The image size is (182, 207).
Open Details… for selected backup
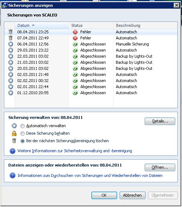click(160, 121)
